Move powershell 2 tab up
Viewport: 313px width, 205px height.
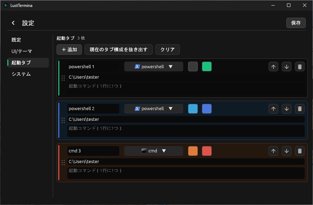click(x=273, y=109)
